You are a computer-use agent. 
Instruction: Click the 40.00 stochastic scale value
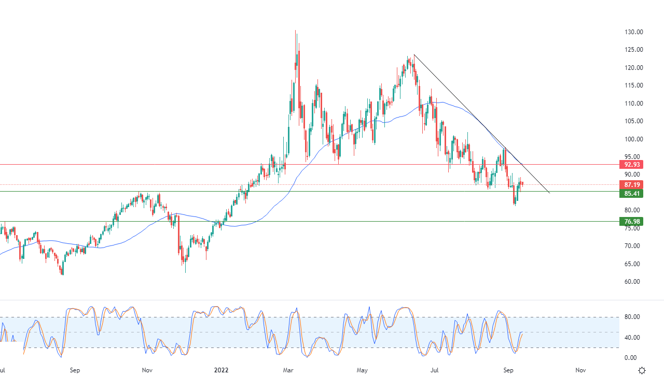[632, 338]
